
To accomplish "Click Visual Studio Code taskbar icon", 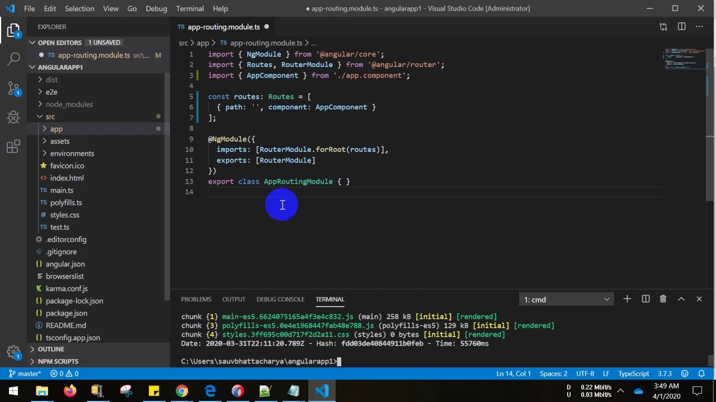I will [322, 391].
